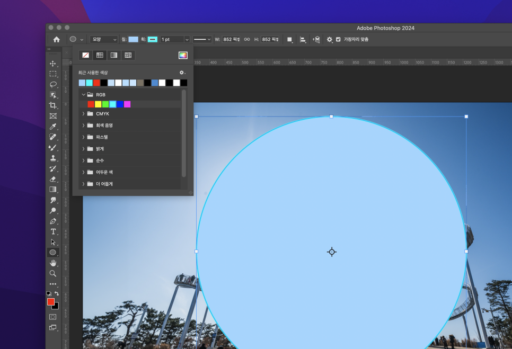Select the Lasso tool
Viewport: 512px width, 349px height.
[53, 85]
